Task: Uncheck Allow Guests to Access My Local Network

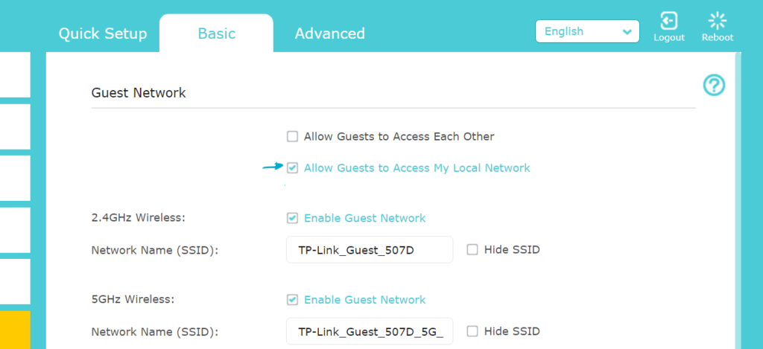Action: coord(293,168)
